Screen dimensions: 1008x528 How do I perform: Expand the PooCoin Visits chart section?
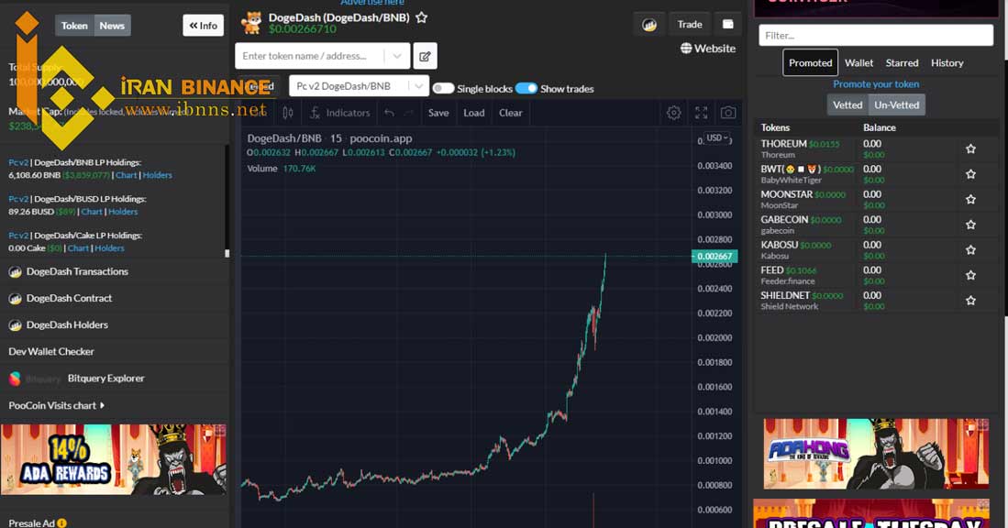pos(57,406)
